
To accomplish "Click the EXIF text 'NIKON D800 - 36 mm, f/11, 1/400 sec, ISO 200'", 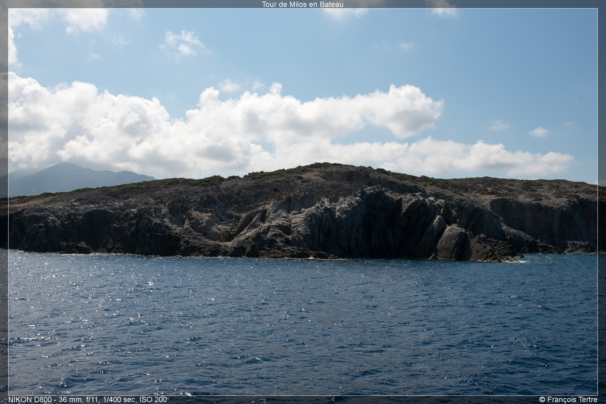I will [87, 400].
